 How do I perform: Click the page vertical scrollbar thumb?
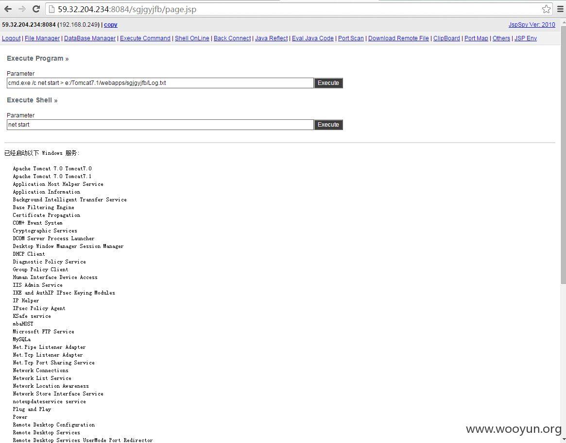tap(563, 155)
